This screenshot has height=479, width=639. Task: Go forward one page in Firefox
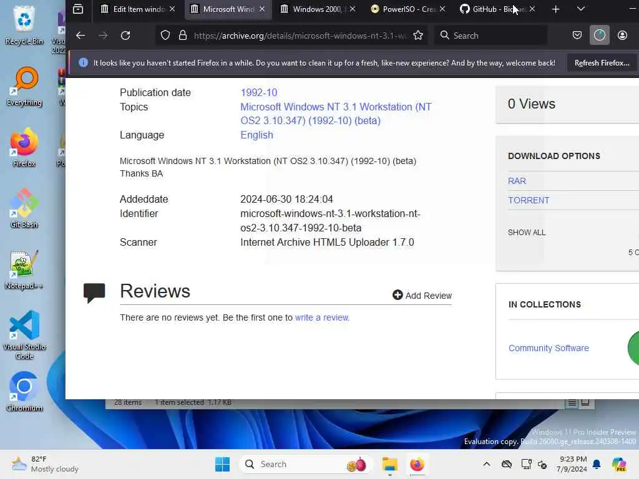(103, 36)
